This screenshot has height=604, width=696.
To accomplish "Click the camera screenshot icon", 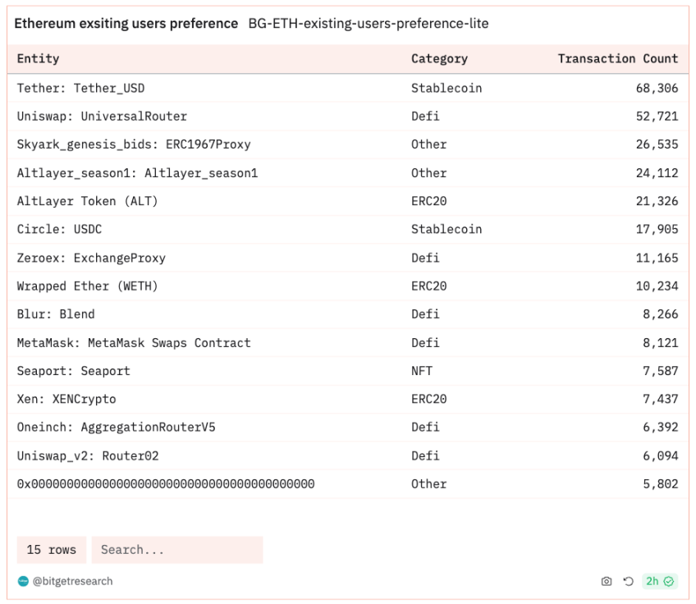I will [x=607, y=581].
